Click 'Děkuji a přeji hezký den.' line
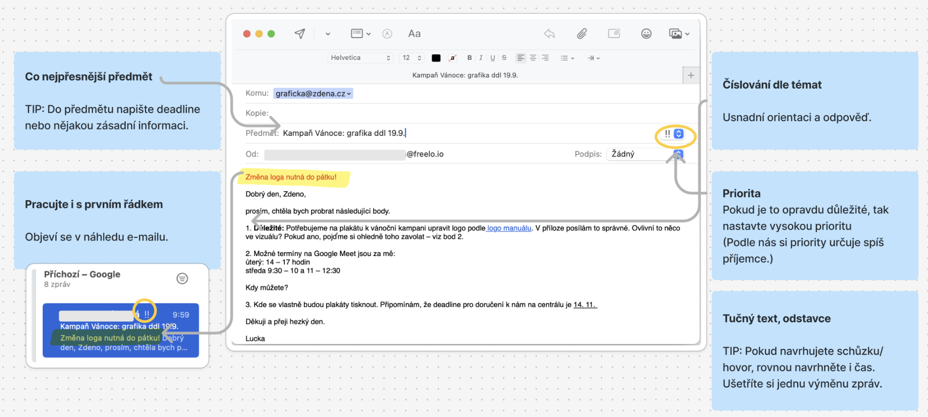The height and width of the screenshot is (417, 928). (x=285, y=322)
